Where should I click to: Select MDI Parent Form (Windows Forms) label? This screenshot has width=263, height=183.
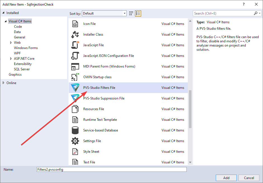point(109,66)
